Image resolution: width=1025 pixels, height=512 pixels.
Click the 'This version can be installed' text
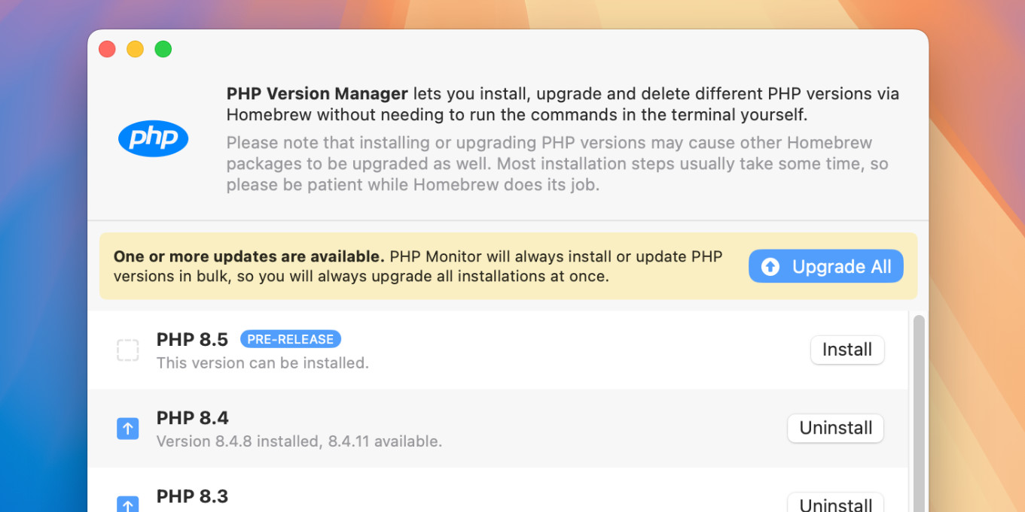tap(262, 363)
